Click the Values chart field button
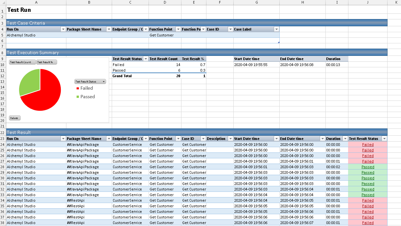Screen dimensions: 401x226 coord(14,118)
